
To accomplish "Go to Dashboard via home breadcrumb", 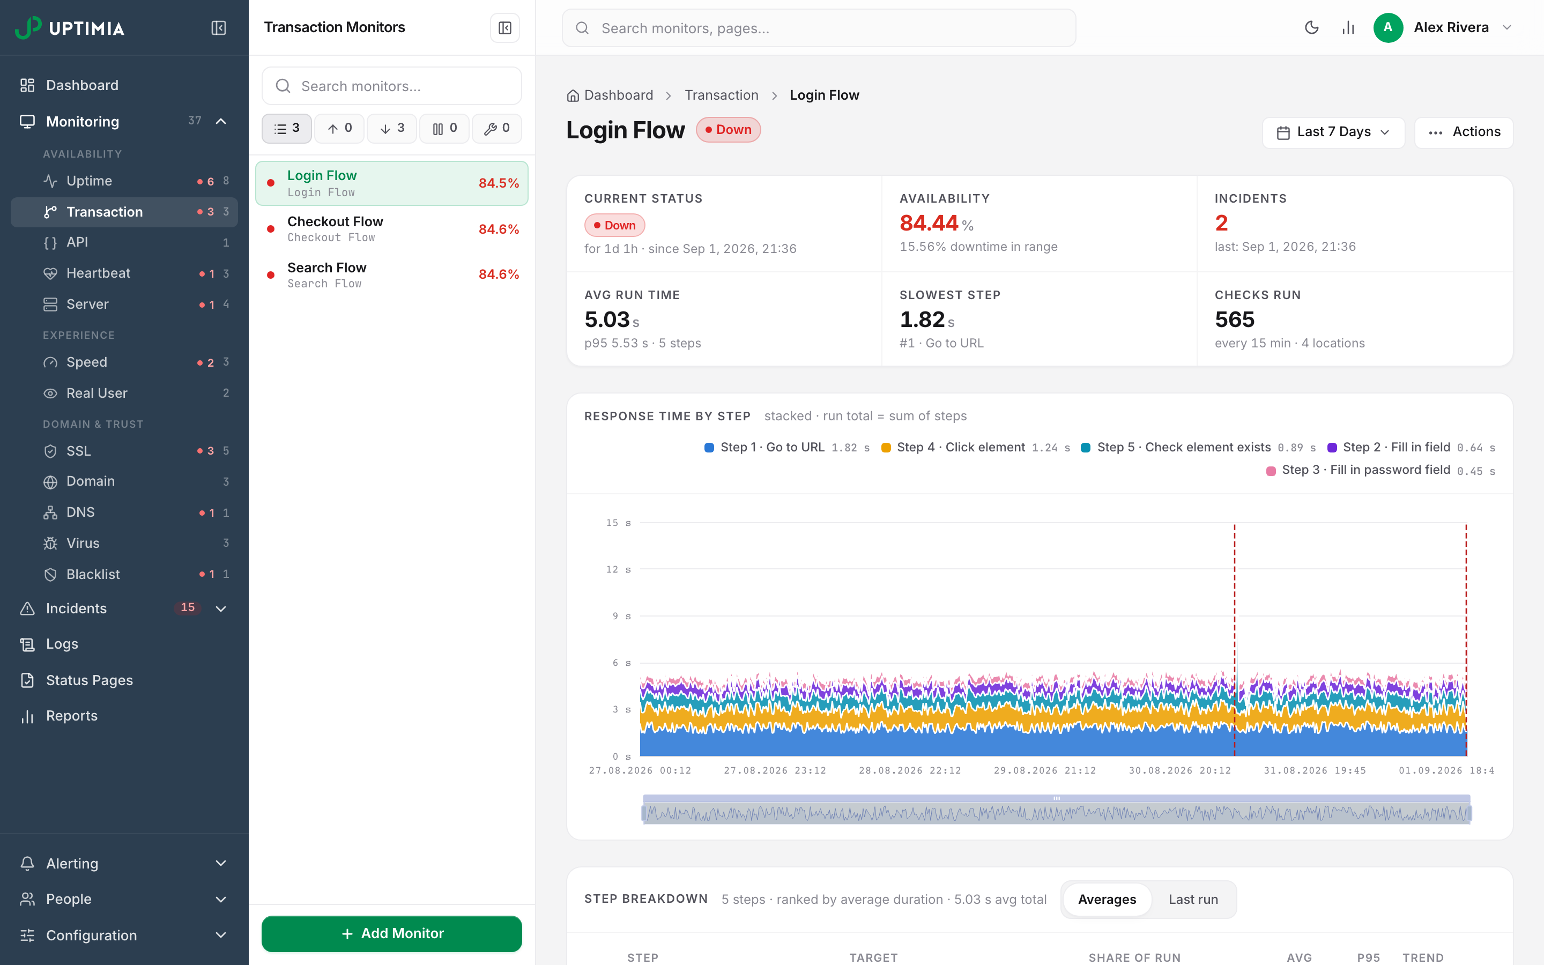I will pos(610,95).
